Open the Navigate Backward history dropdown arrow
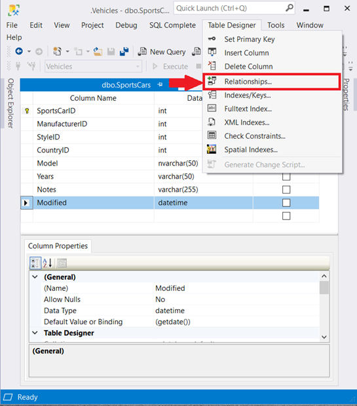 click(29, 52)
